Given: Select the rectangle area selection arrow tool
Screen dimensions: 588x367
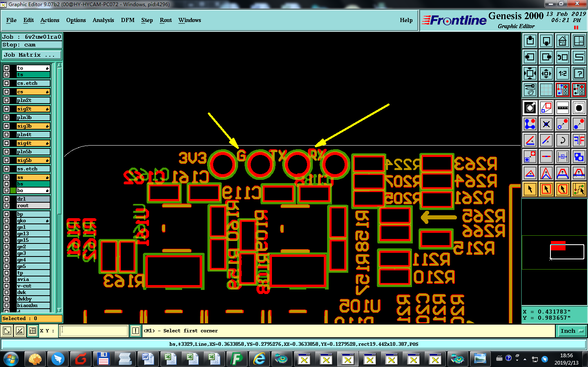Looking at the screenshot, I should [x=546, y=189].
